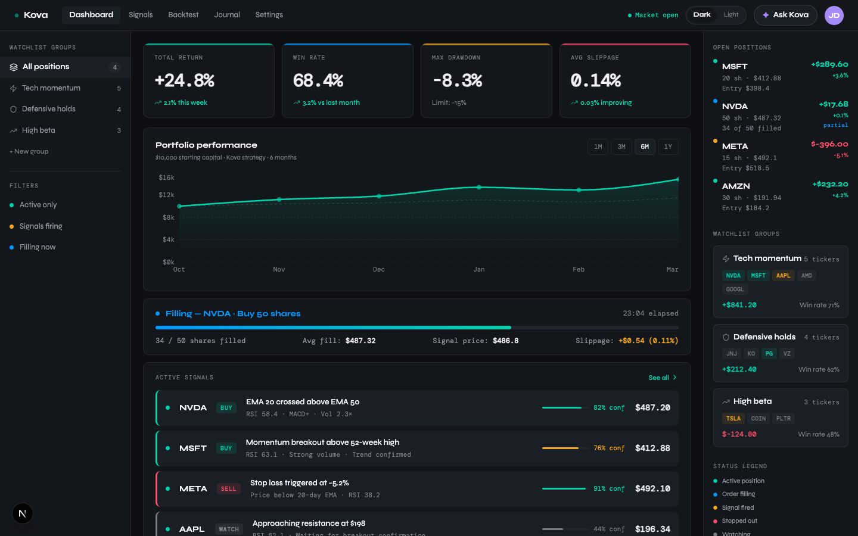Click the Kova logo green dot
Image resolution: width=858 pixels, height=536 pixels.
tap(17, 15)
